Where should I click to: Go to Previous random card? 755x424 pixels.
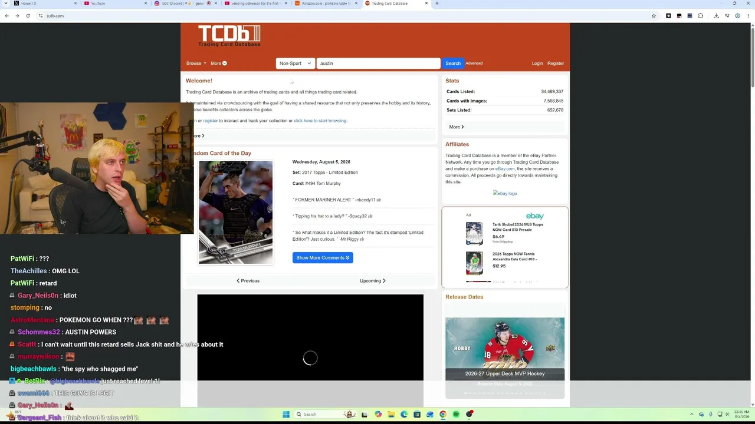pyautogui.click(x=248, y=280)
